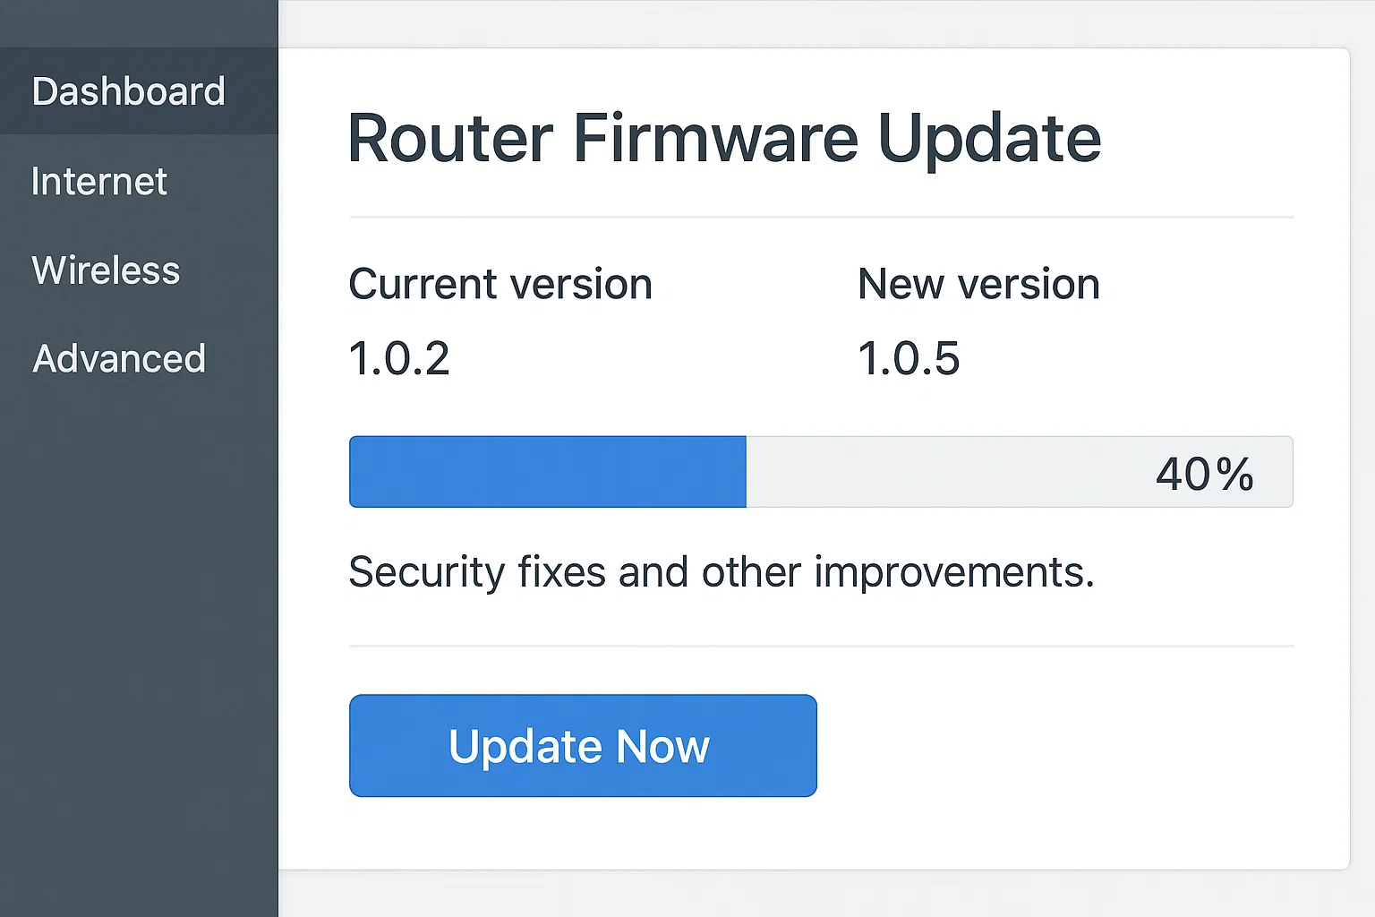Image resolution: width=1375 pixels, height=917 pixels.
Task: Click the 40% progress label
Action: click(x=1204, y=473)
